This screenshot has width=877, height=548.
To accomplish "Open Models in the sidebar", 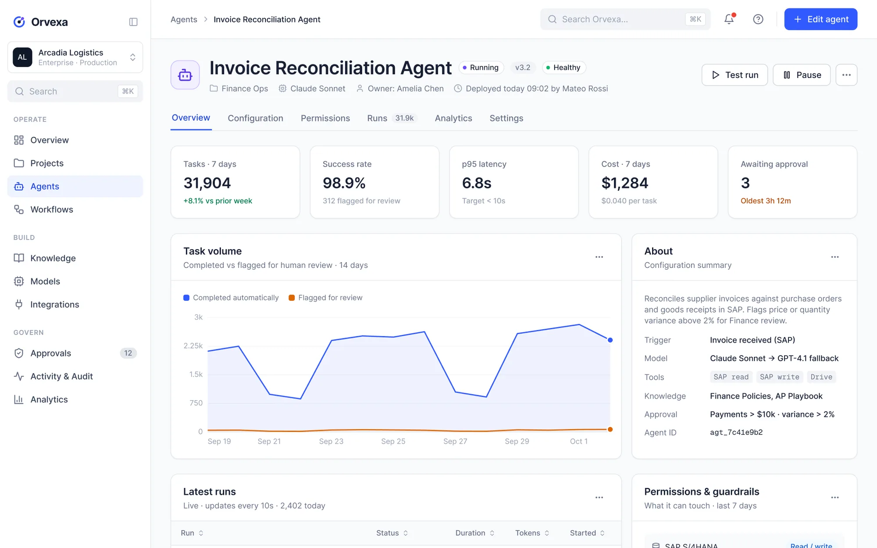I will click(75, 281).
